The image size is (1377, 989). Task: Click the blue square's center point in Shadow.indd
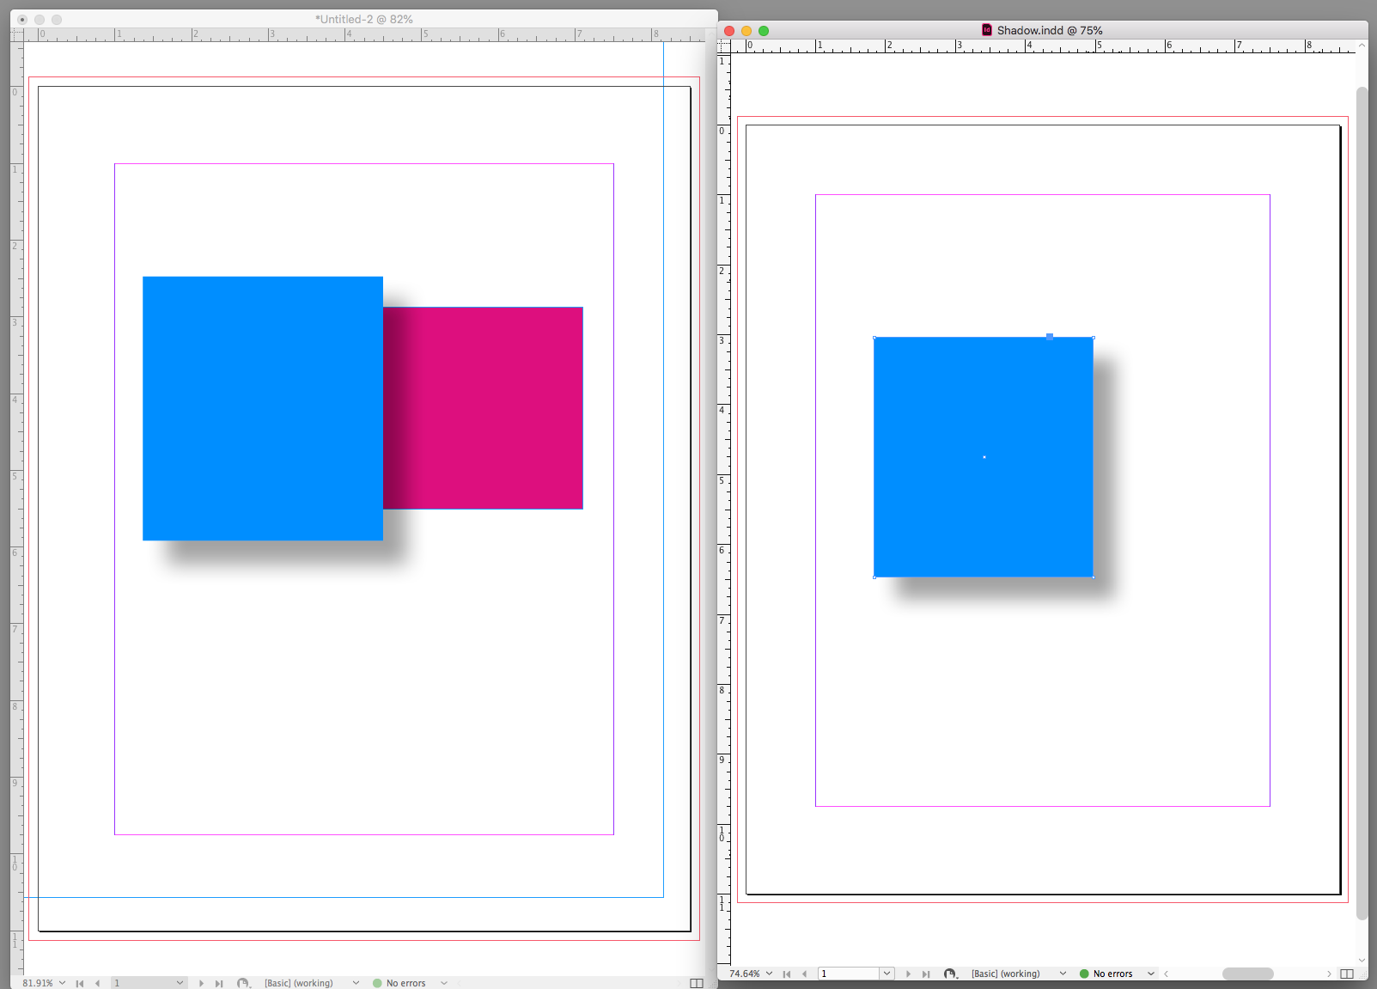984,457
